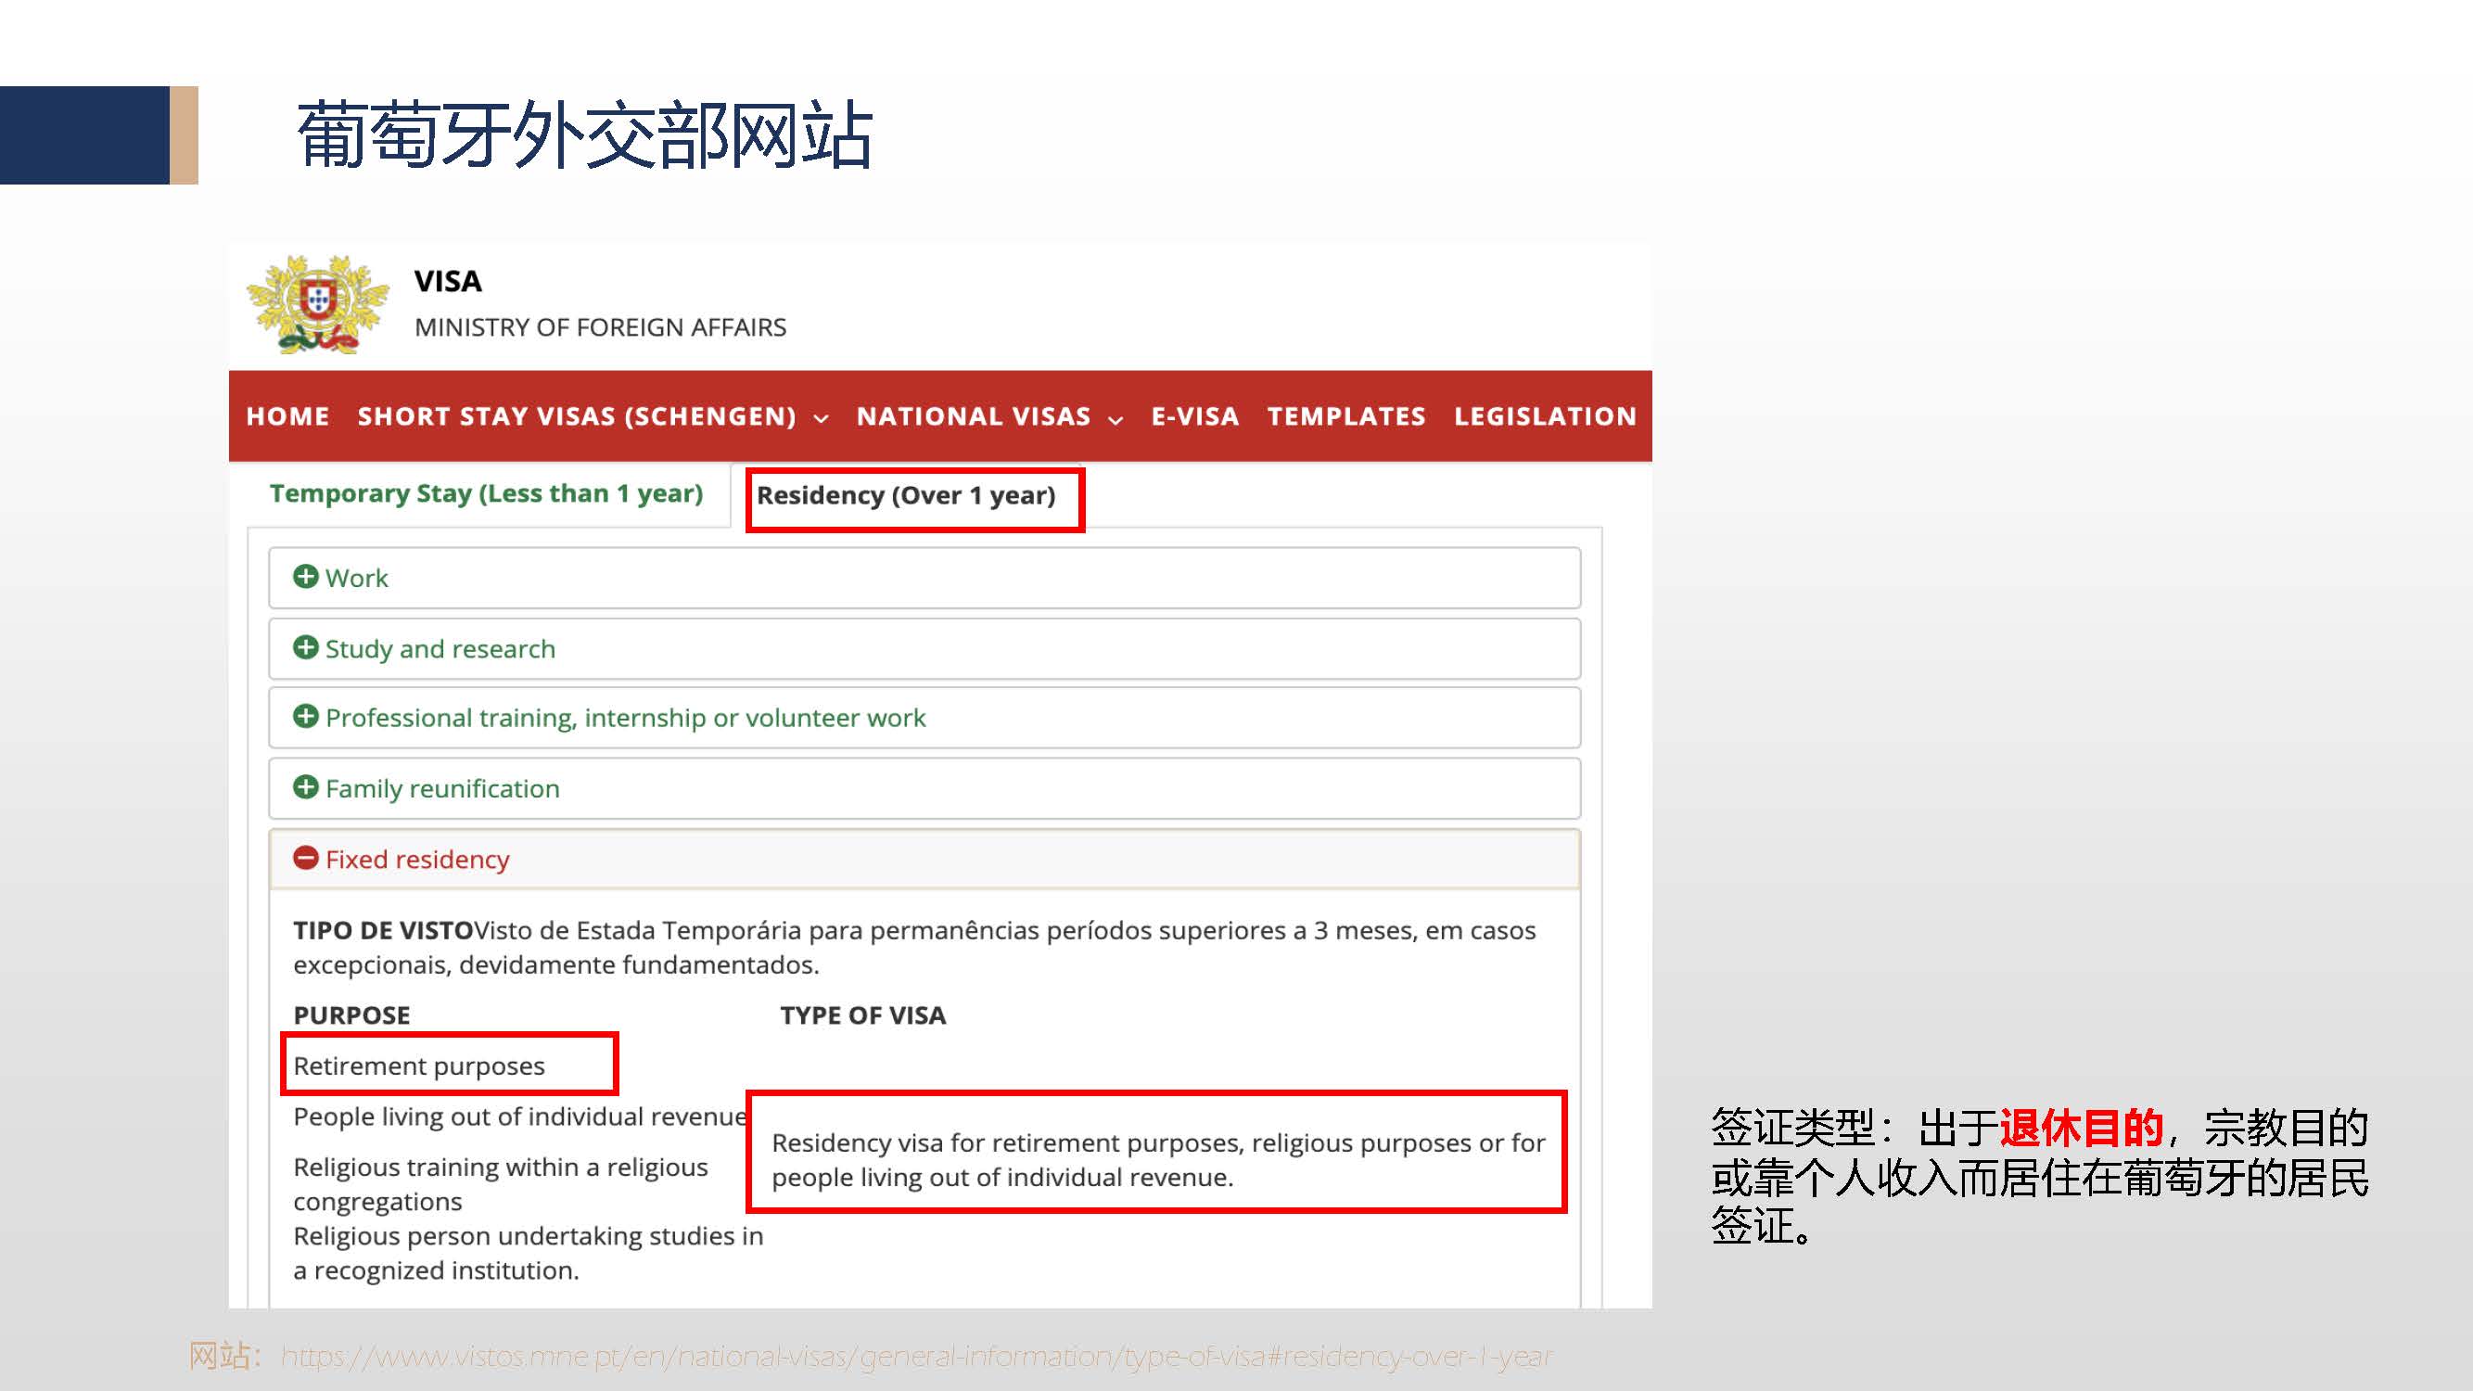
Task: Collapse Fixed residency via red minus icon
Action: (x=305, y=857)
